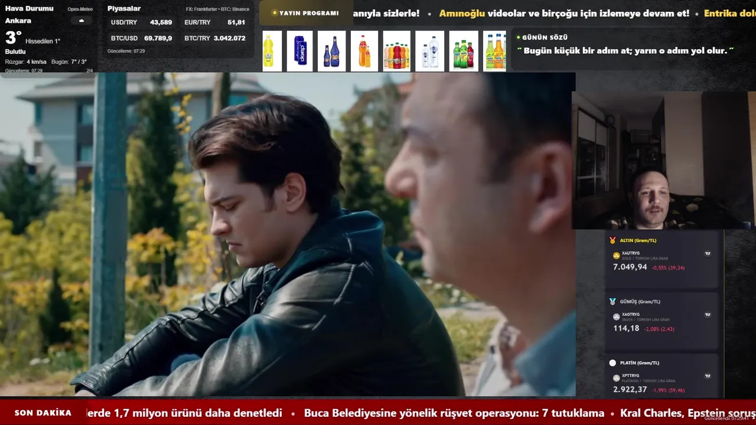Select the two blue glass bottles thumbnail
Image resolution: width=756 pixels, height=425 pixels.
coord(331,51)
